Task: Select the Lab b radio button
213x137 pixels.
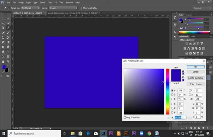Action: tap(190, 99)
